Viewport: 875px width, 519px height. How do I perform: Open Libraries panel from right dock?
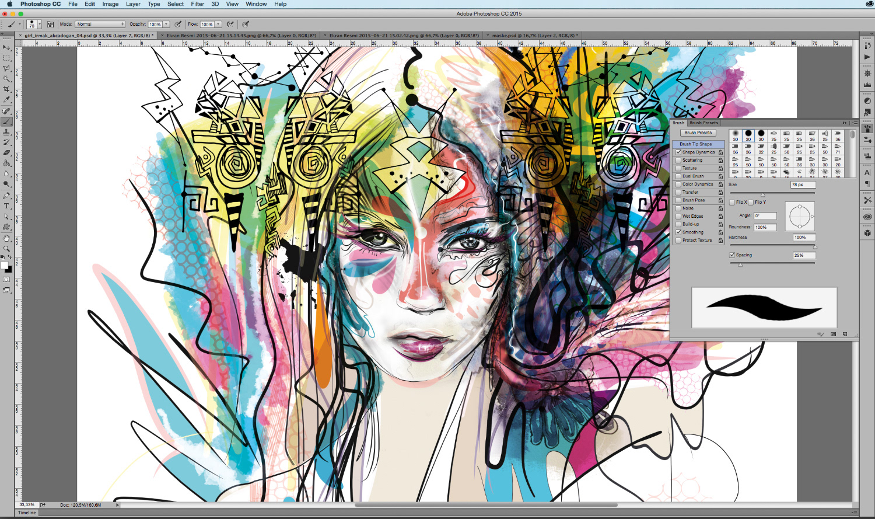867,217
